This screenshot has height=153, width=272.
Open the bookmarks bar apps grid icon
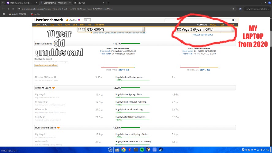(x=4, y=14)
